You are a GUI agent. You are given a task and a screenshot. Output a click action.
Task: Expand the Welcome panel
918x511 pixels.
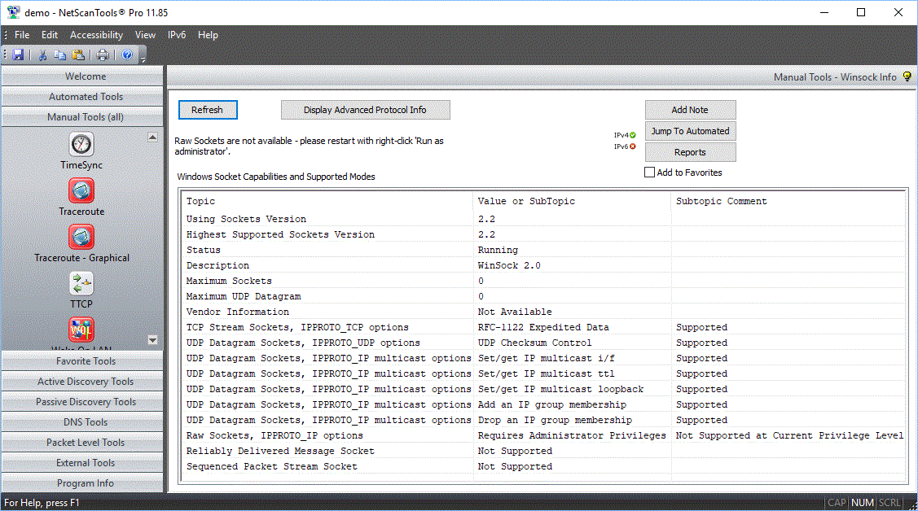[82, 76]
